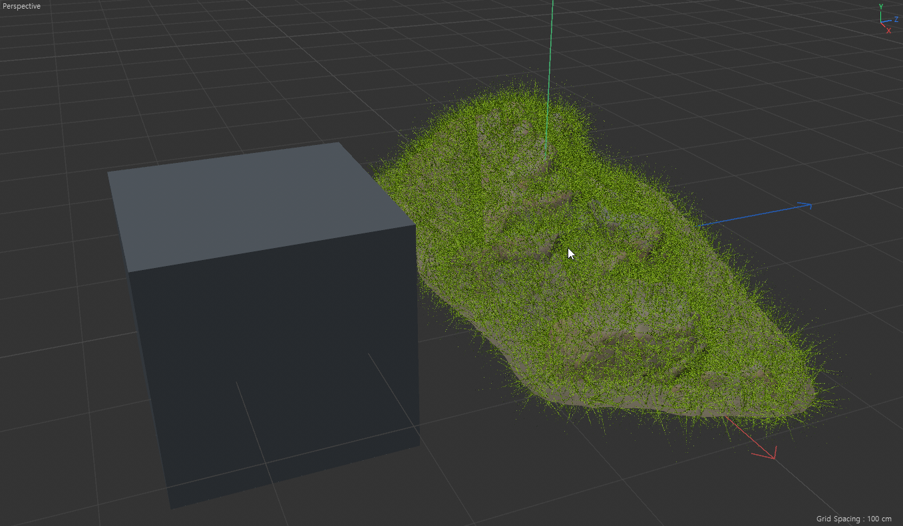Click the cube's bottom front corner
903x526 pixels.
(419, 444)
